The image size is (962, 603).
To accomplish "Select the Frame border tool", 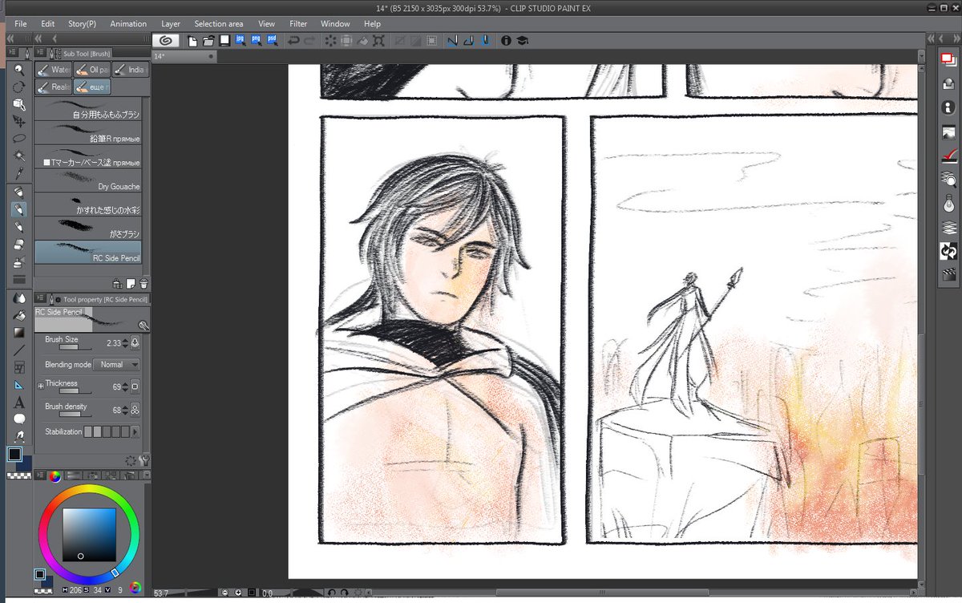I will click(x=19, y=368).
